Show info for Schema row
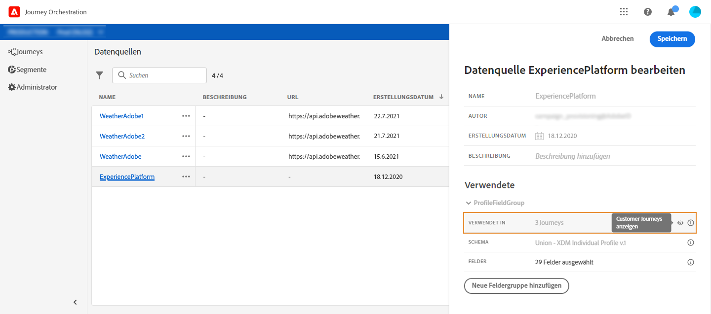Image resolution: width=711 pixels, height=314 pixels. 691,243
